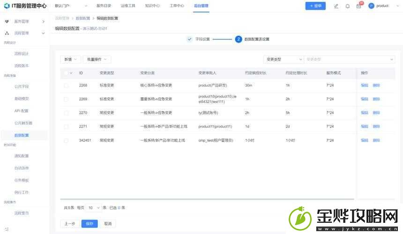This screenshot has width=403, height=234.
Task: Open 任务模板 in the sidebar
Action: click(x=22, y=180)
